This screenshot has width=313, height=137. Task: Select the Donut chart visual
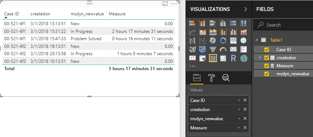pyautogui.click(x=223, y=41)
